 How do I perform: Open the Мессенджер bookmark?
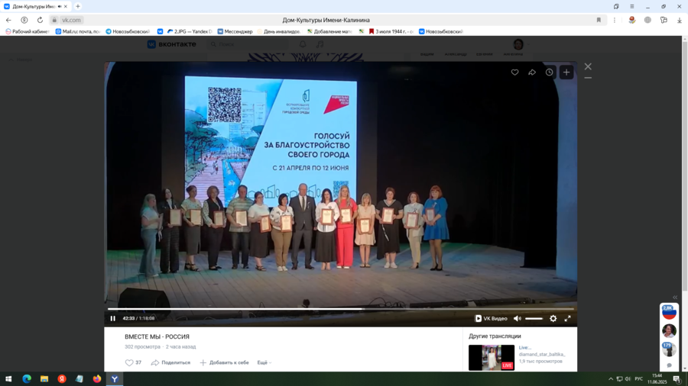235,32
